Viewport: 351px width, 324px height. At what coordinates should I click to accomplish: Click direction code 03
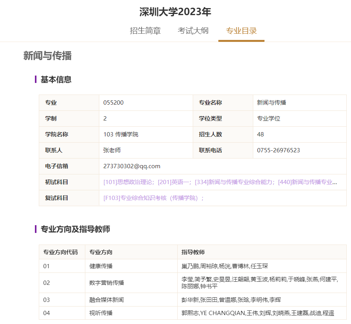point(46,300)
